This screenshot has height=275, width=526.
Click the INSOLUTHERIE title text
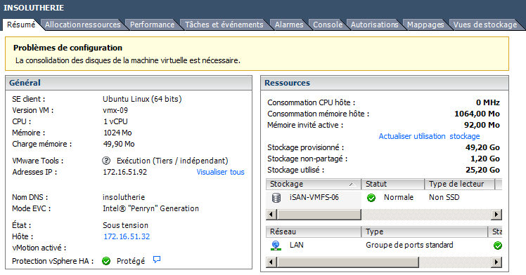click(34, 8)
